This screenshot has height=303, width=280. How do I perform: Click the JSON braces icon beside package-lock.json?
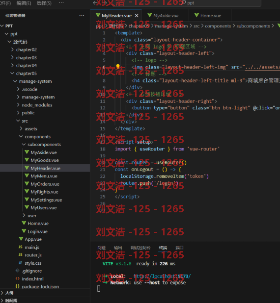(17, 286)
